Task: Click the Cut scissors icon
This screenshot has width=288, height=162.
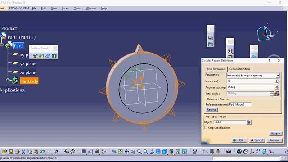Action: 23,152
